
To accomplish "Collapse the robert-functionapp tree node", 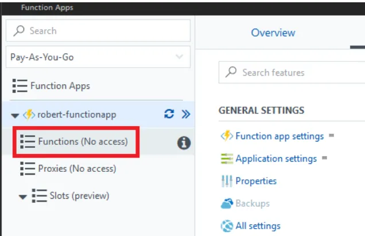I will click(x=15, y=115).
